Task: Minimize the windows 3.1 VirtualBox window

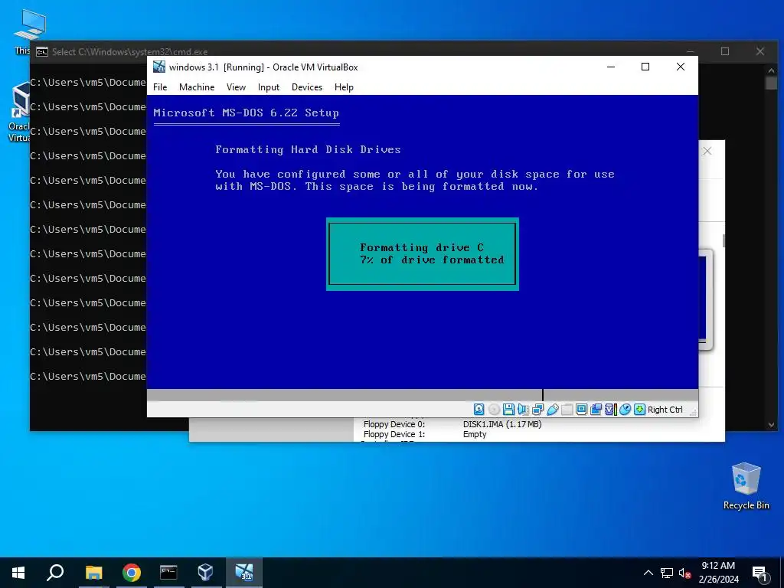Action: [610, 67]
